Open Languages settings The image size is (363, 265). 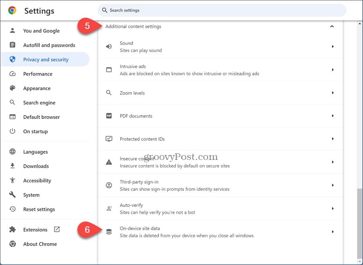45,151
